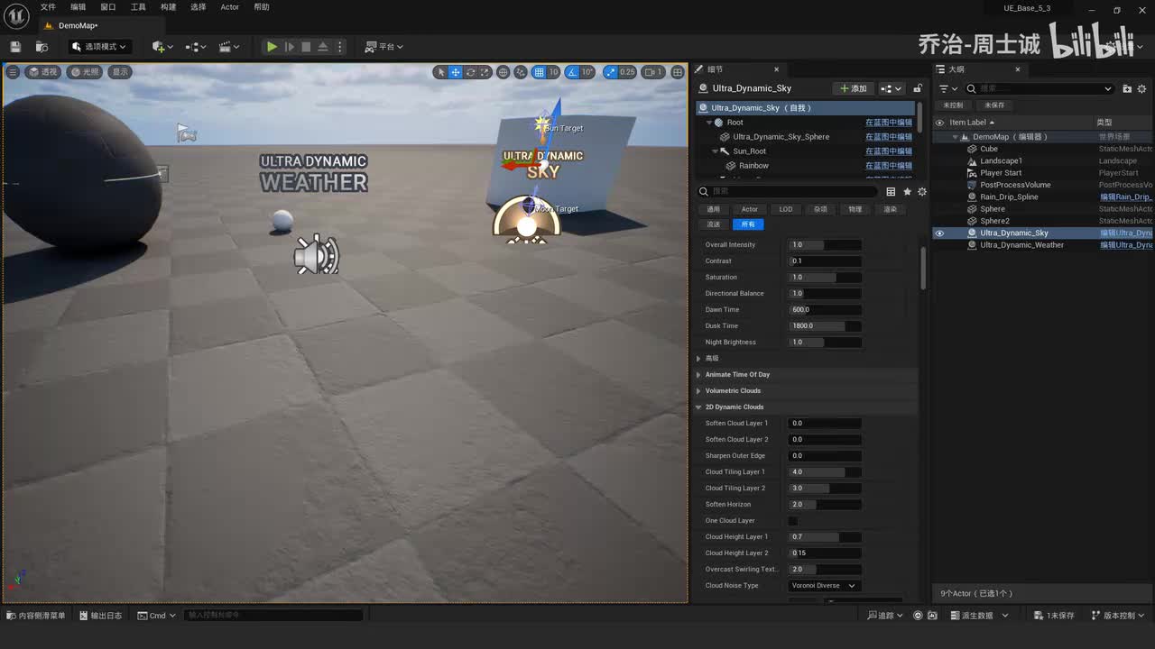Open the 内容侧滑菜单 content drawer
This screenshot has height=649, width=1155.
[x=36, y=616]
